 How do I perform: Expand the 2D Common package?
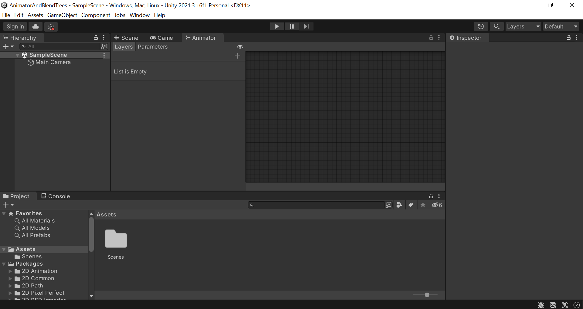(10, 278)
